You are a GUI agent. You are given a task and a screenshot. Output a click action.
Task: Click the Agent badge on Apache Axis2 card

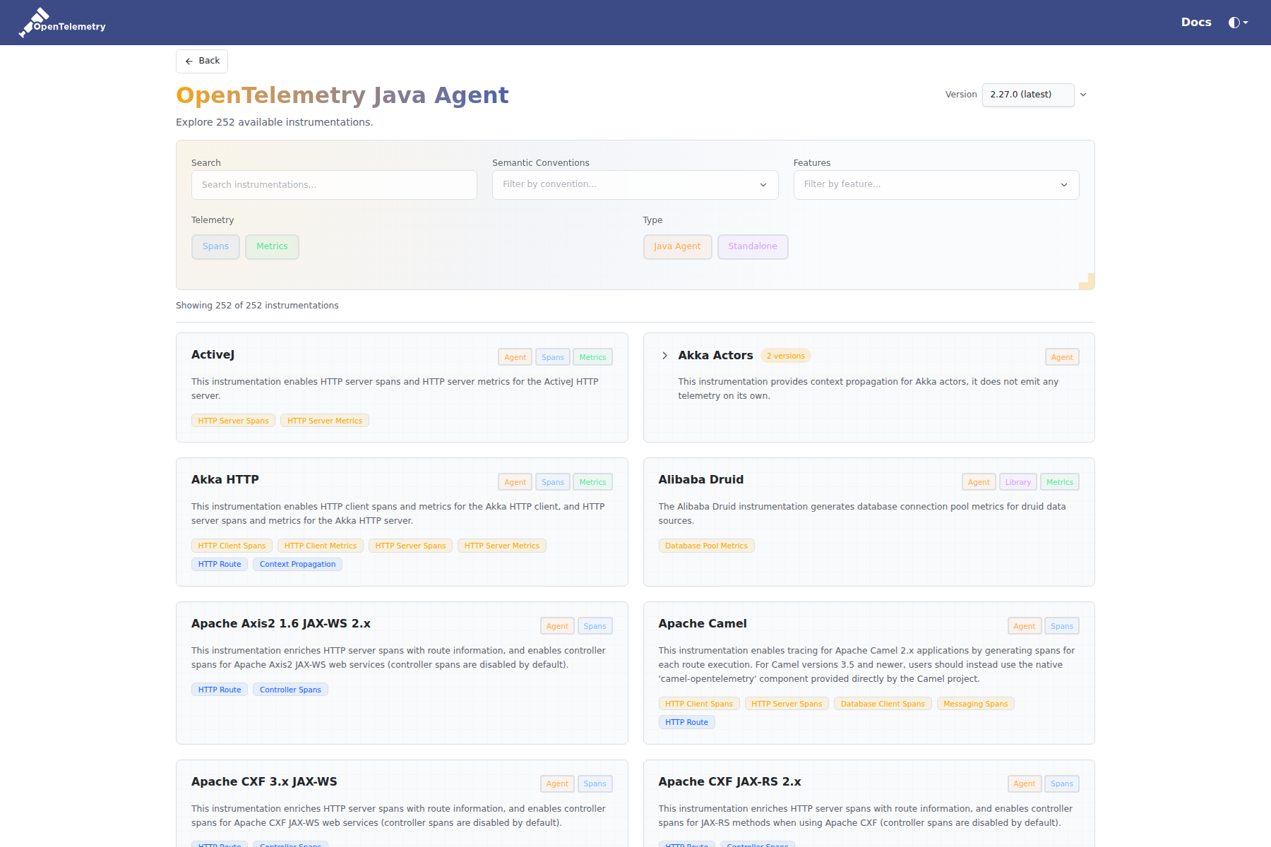[x=557, y=626]
